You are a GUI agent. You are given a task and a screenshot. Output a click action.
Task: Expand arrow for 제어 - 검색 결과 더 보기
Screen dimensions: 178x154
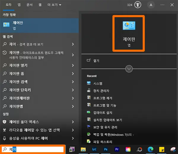coord(73,44)
